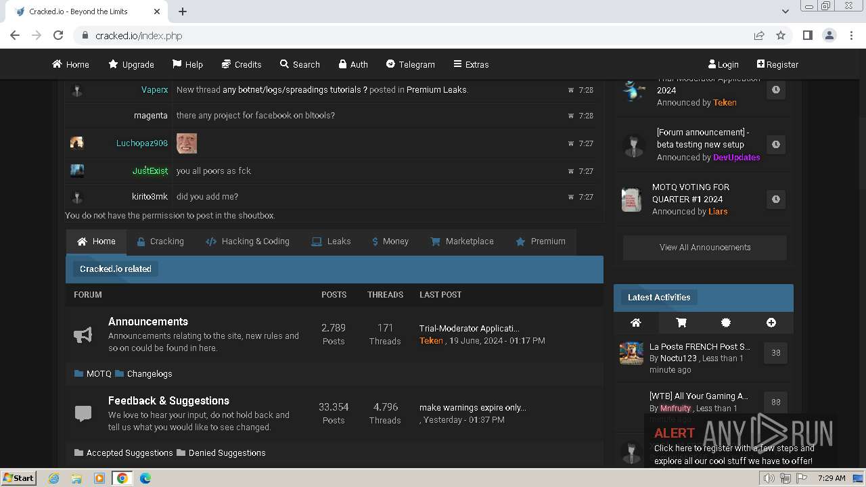
Task: Click the Register link
Action: click(x=777, y=64)
